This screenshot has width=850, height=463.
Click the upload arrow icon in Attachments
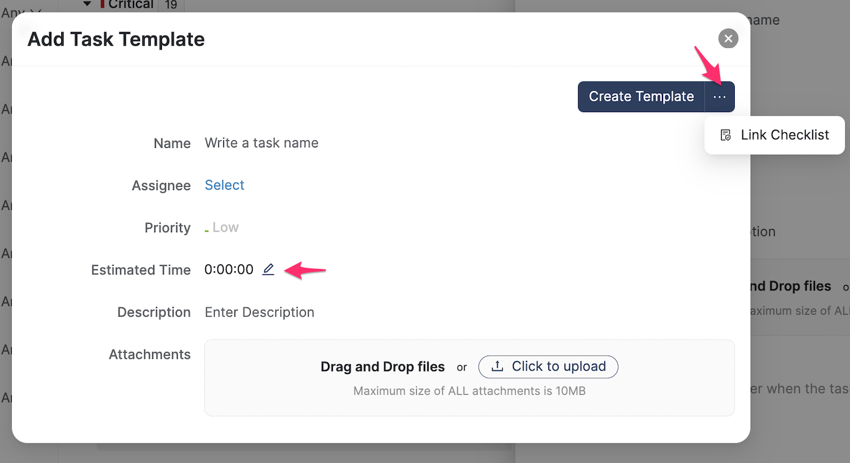499,367
